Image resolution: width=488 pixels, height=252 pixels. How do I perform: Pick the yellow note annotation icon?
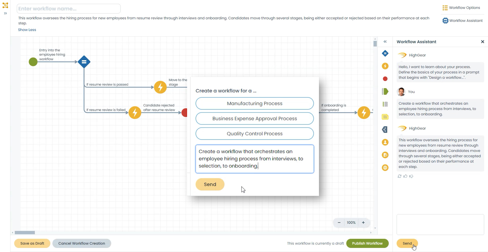(x=385, y=117)
